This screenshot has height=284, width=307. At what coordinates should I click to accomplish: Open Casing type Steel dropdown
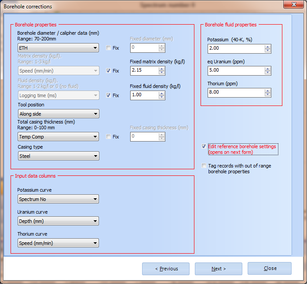tap(58, 156)
